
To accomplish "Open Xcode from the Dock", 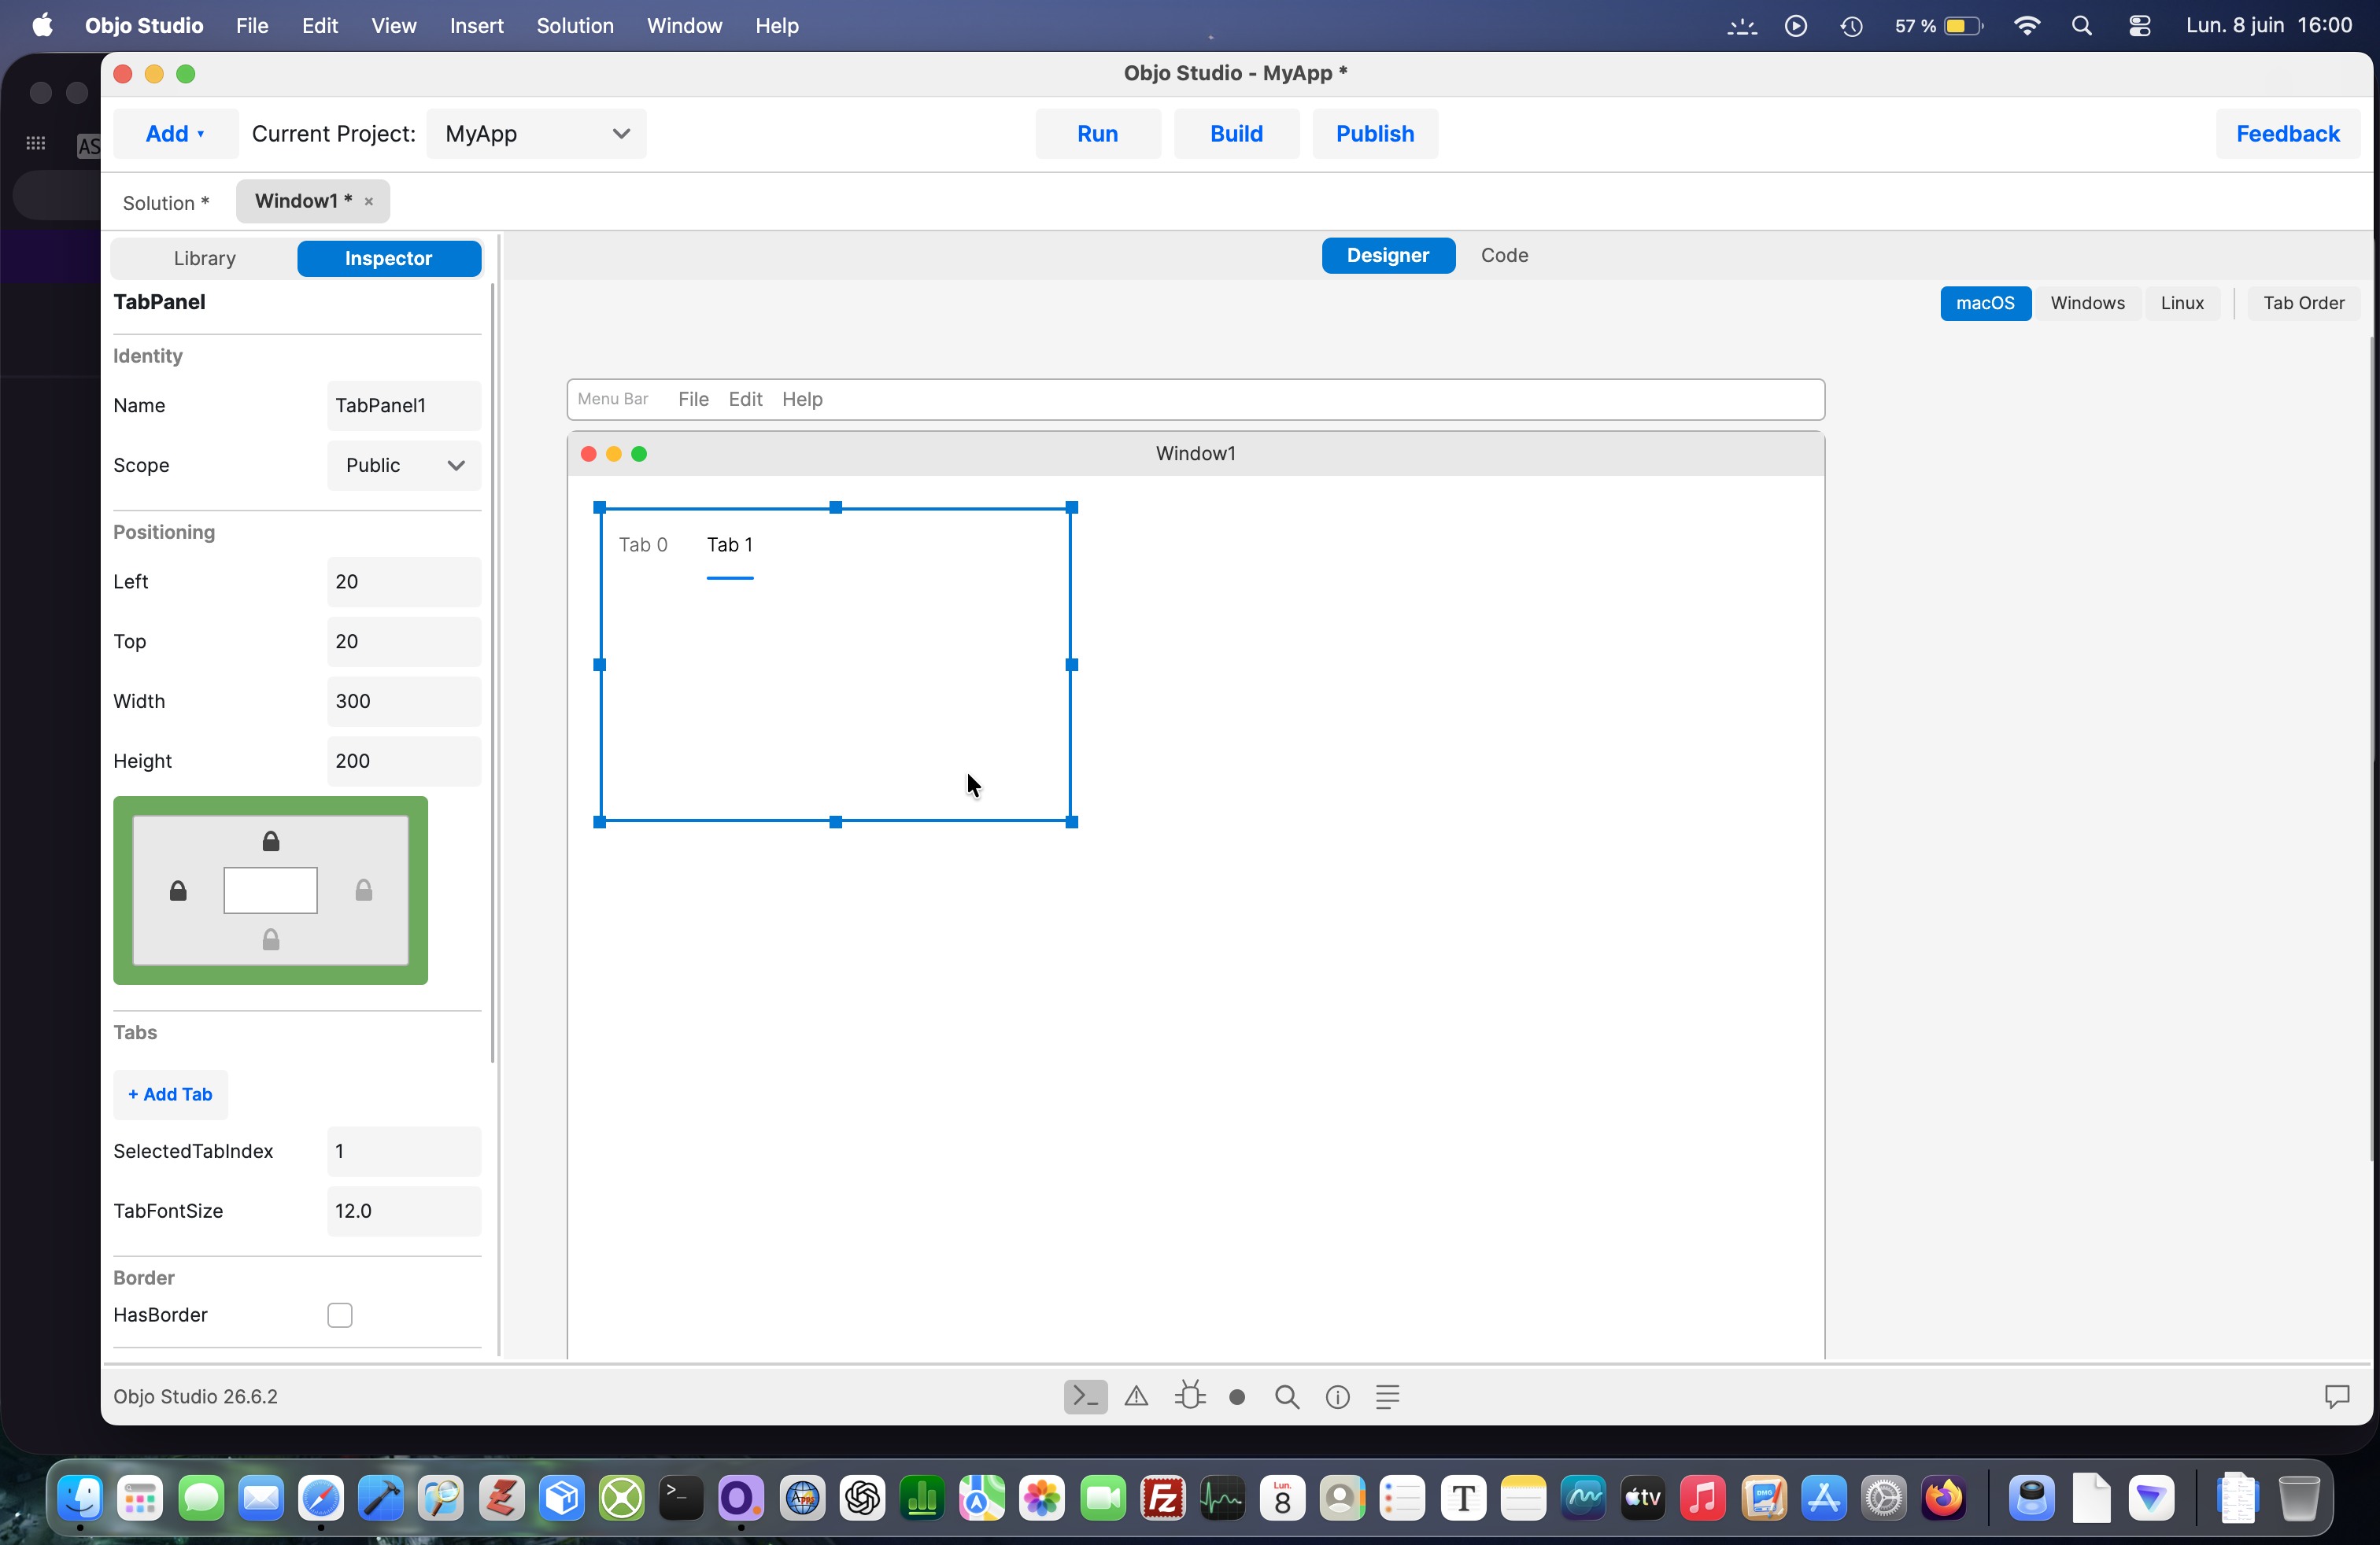I will 381,1498.
